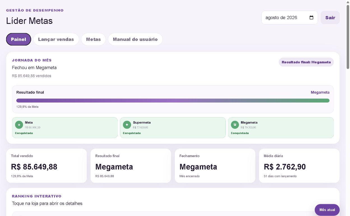Click the Média diária card
Viewport: 350px width, 216px height.
pos(299,166)
